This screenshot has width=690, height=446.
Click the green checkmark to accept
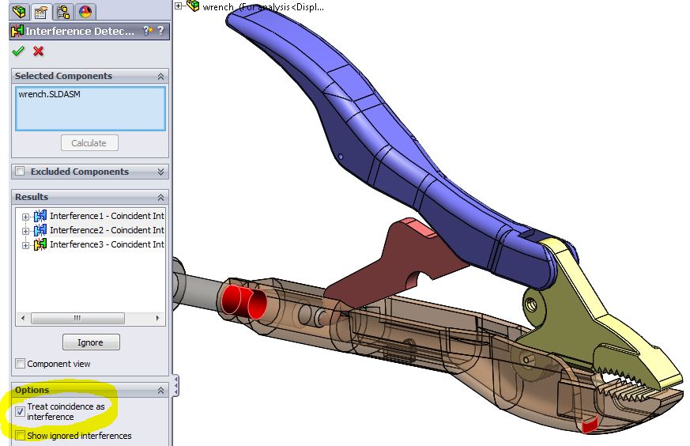coord(18,51)
